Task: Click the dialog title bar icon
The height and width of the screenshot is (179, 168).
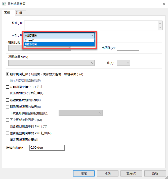Action: (x=4, y=4)
